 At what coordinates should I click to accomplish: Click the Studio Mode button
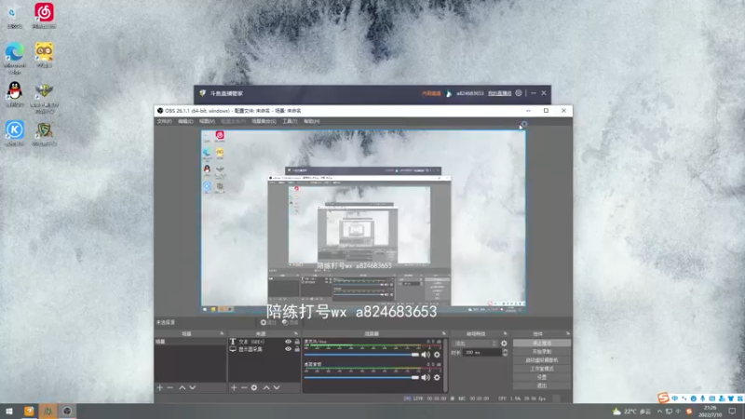pyautogui.click(x=542, y=369)
